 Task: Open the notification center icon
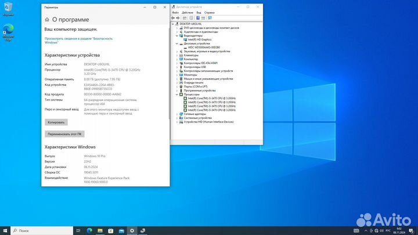[411, 231]
